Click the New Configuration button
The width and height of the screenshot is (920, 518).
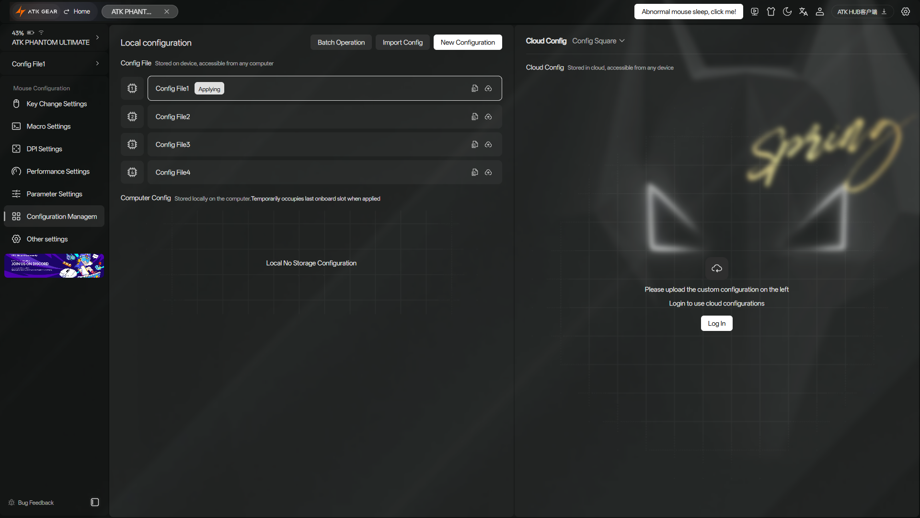pyautogui.click(x=468, y=42)
